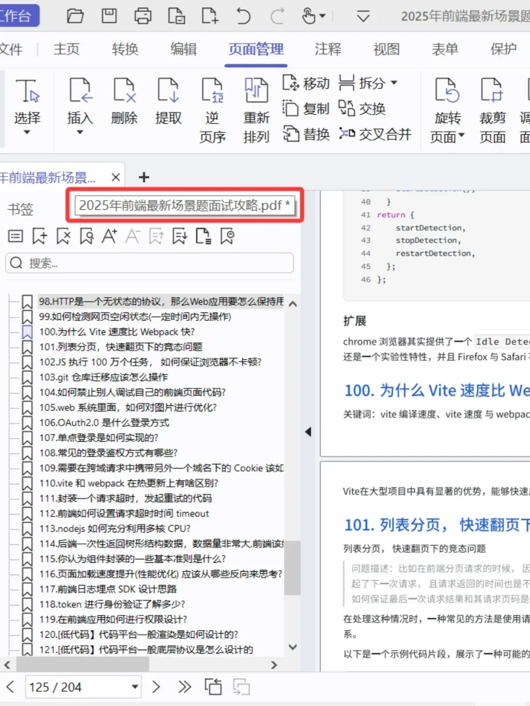Image resolution: width=530 pixels, height=706 pixels.
Task: Go to next page with the arrow button
Action: coord(156,687)
